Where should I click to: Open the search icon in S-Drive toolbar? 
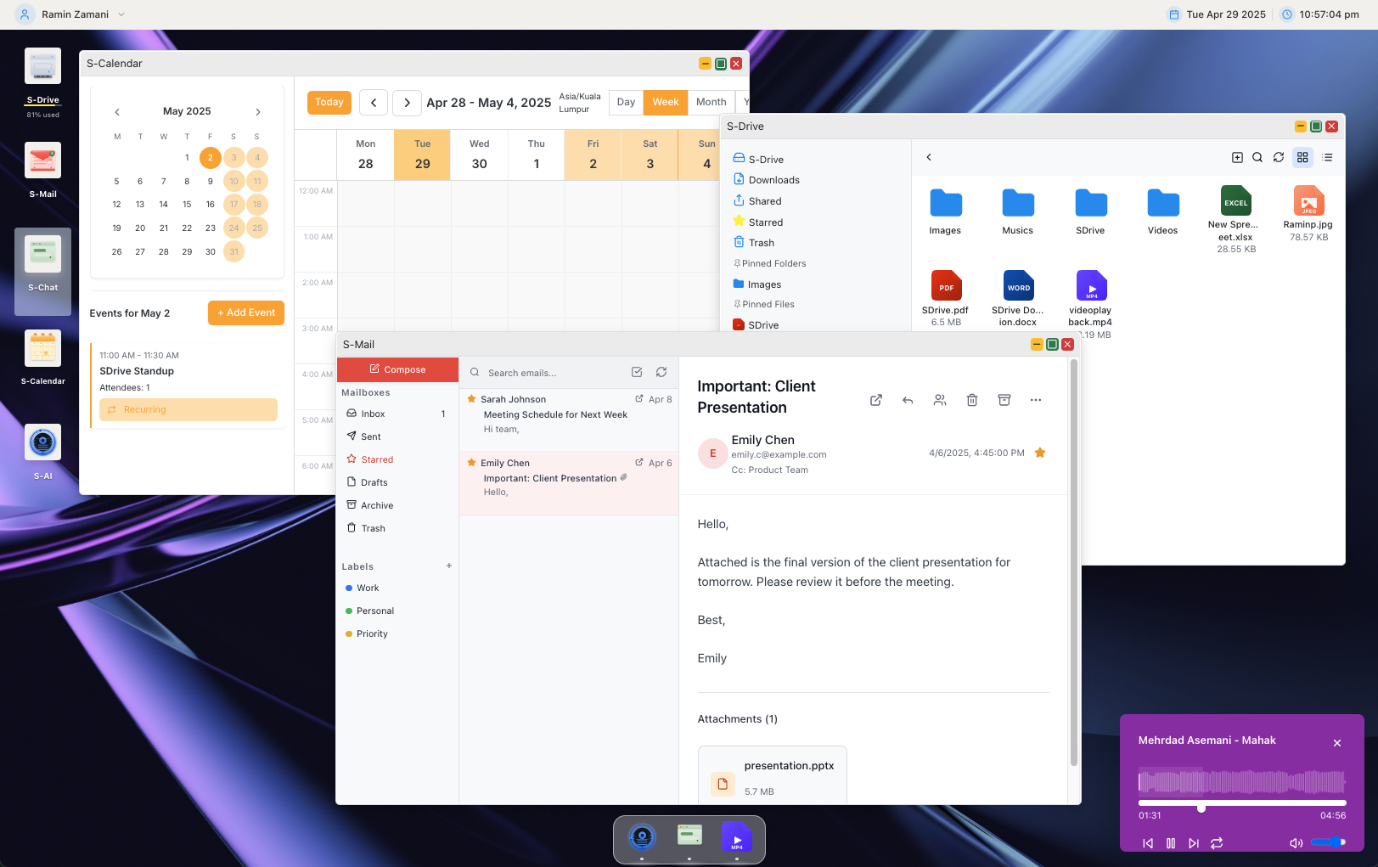click(1257, 157)
